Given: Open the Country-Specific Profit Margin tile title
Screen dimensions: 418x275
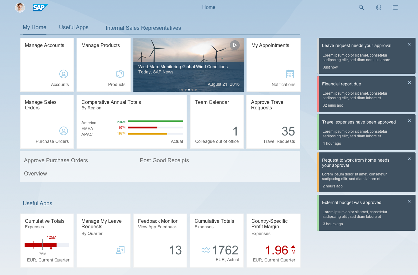Looking at the screenshot, I should [270, 224].
